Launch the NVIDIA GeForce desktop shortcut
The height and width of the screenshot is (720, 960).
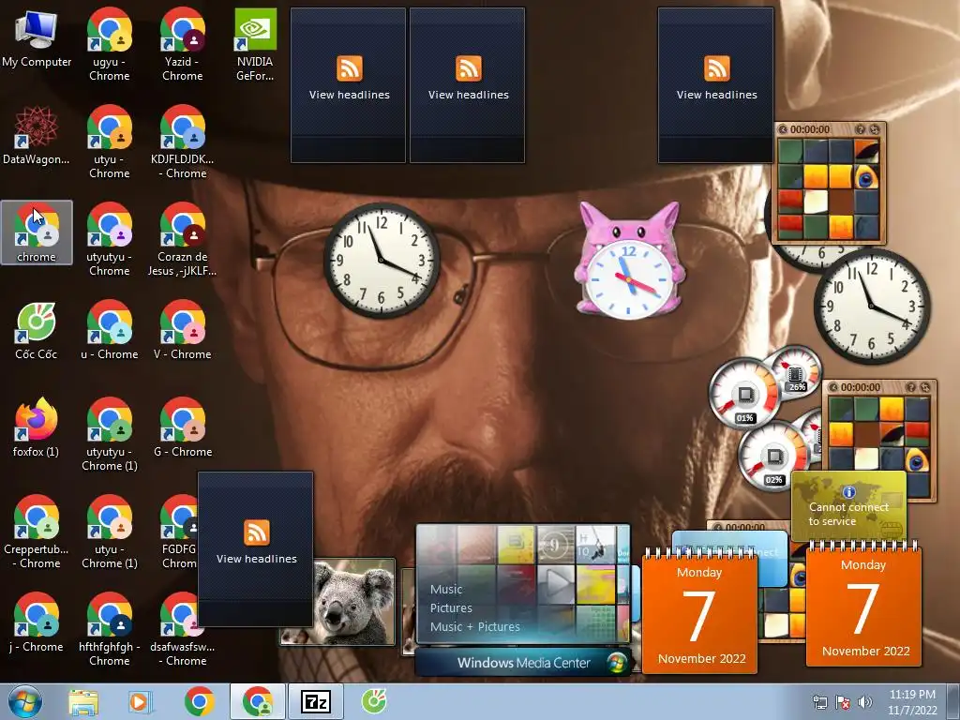point(255,45)
